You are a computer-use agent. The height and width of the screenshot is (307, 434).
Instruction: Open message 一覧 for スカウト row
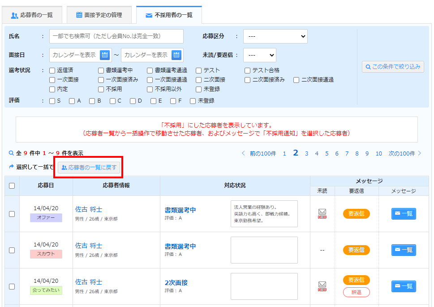click(x=404, y=250)
